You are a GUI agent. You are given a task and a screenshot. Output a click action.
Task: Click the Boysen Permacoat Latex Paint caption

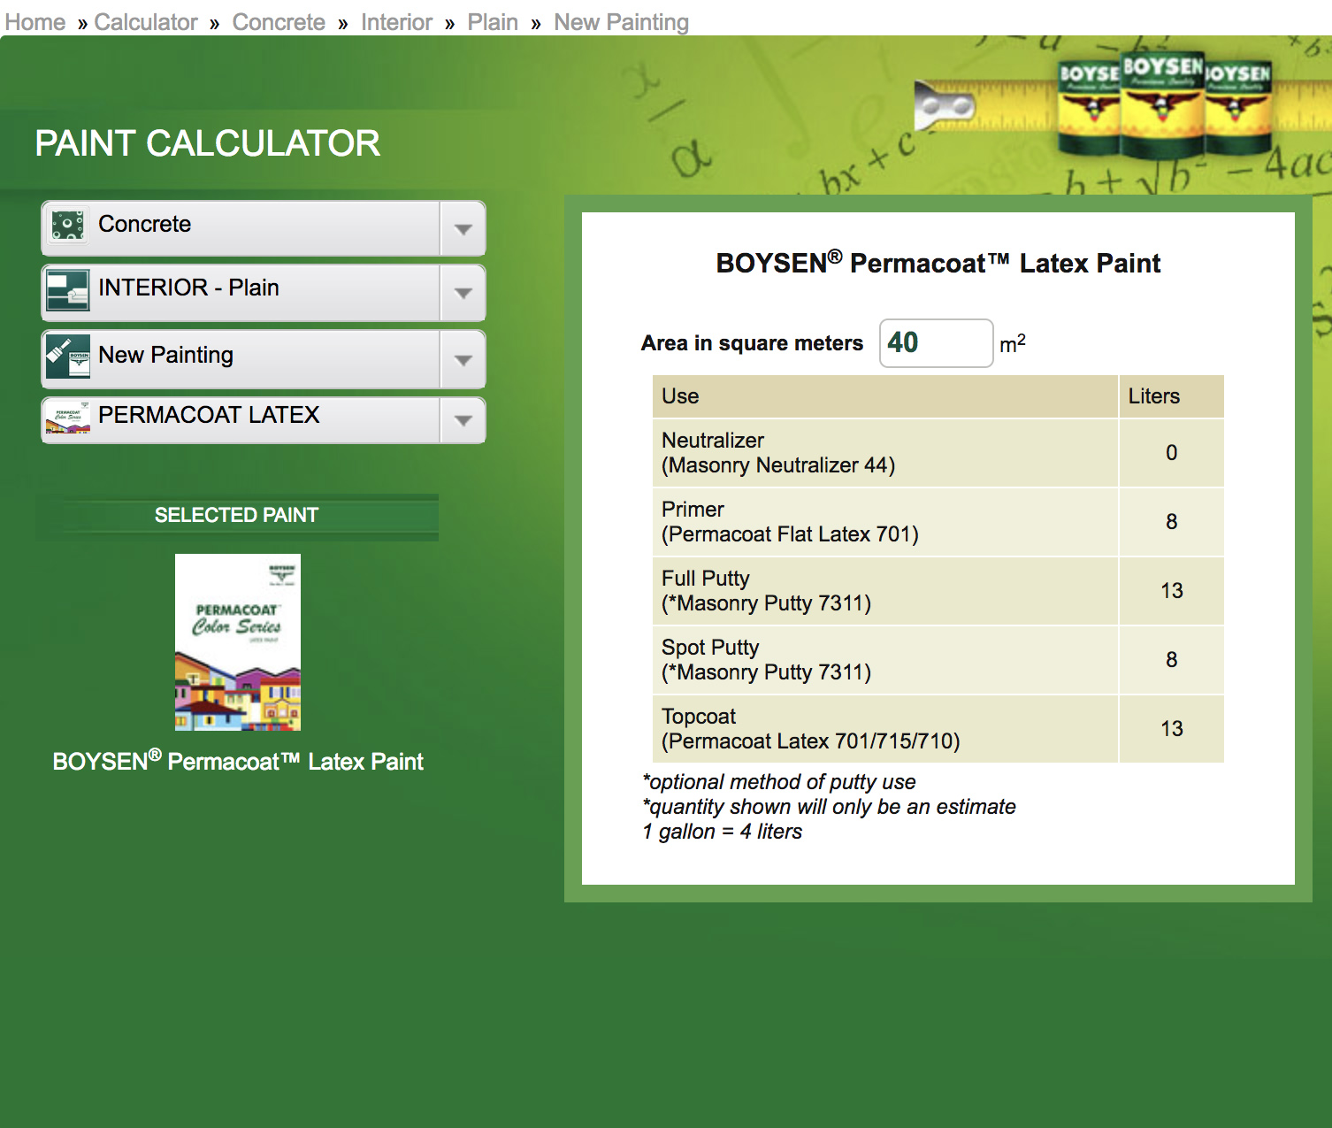pos(238,762)
